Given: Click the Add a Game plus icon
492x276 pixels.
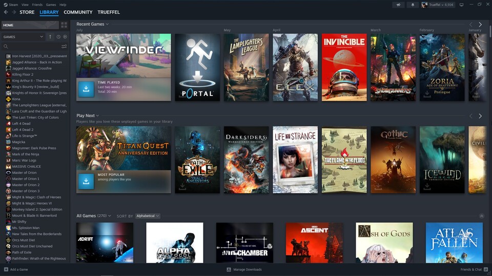Looking at the screenshot, I should click(6, 269).
